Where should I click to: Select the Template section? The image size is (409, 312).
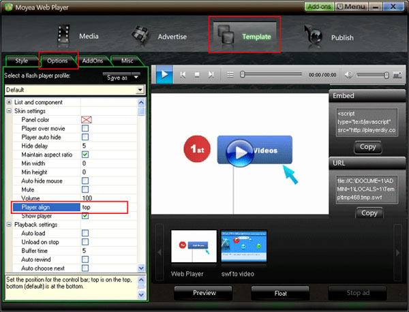coord(245,35)
